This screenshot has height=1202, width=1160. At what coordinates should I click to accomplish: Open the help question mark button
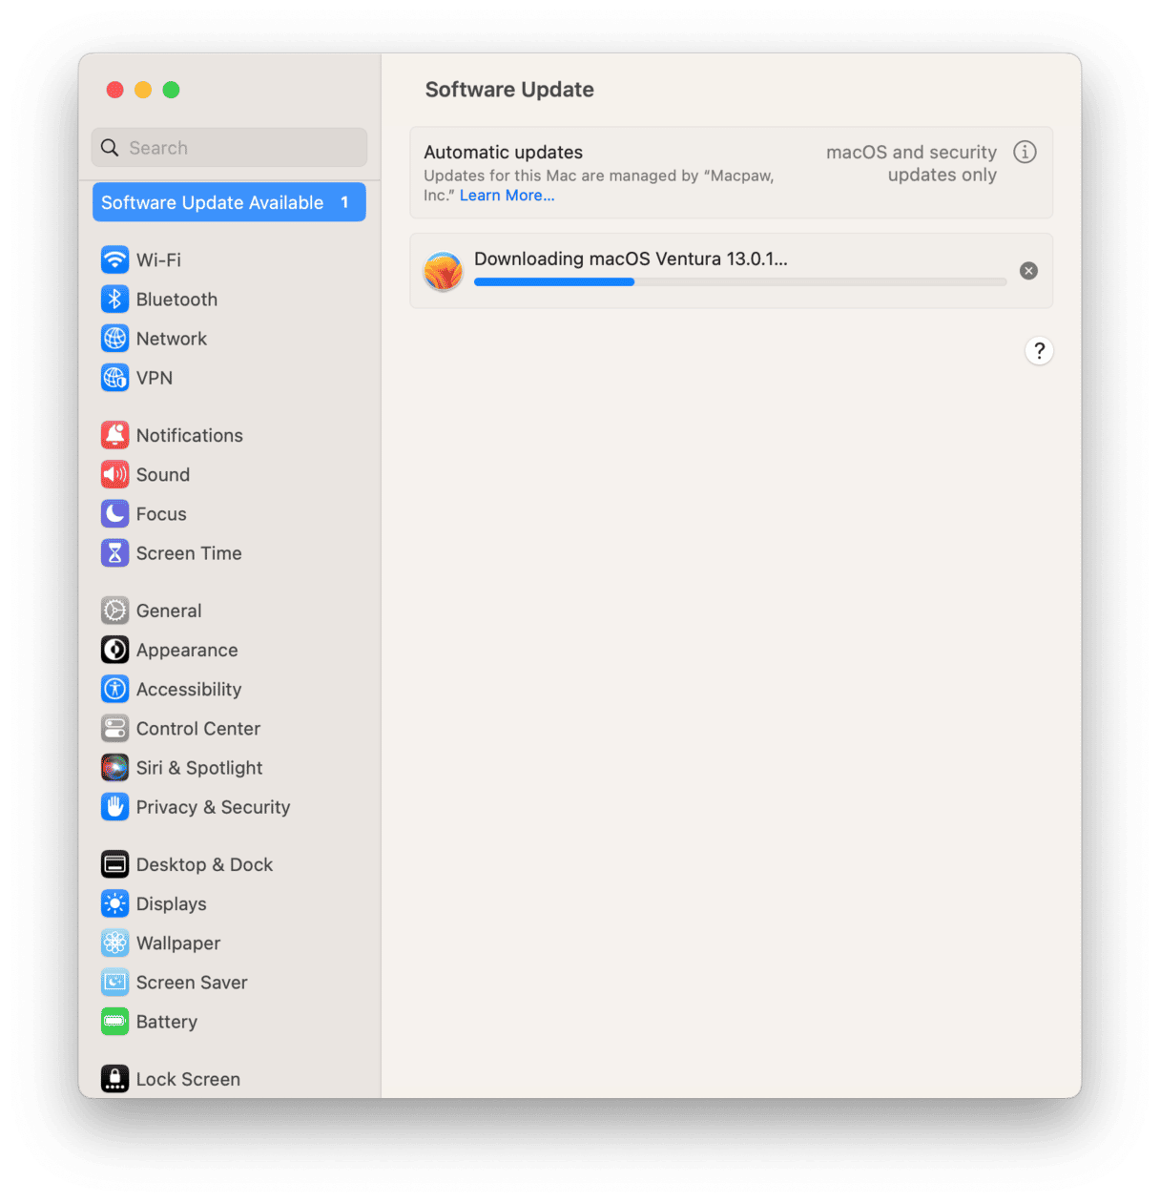coord(1039,351)
